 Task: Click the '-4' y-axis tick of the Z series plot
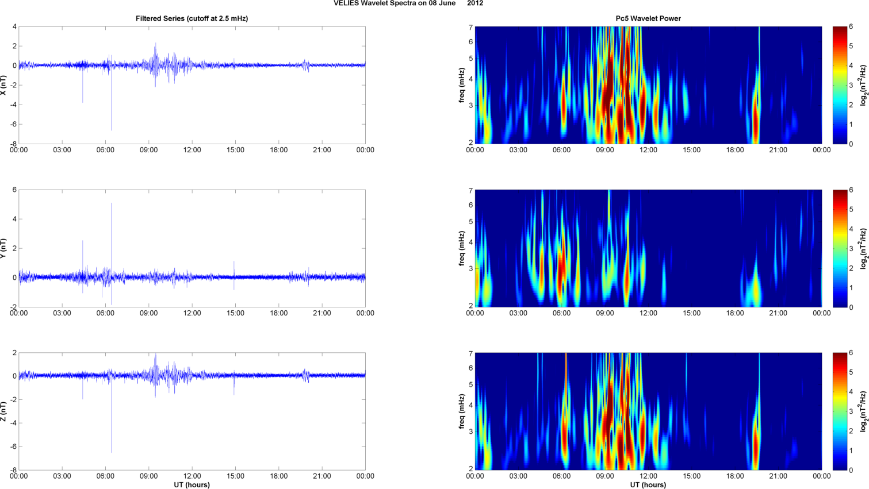[13, 423]
